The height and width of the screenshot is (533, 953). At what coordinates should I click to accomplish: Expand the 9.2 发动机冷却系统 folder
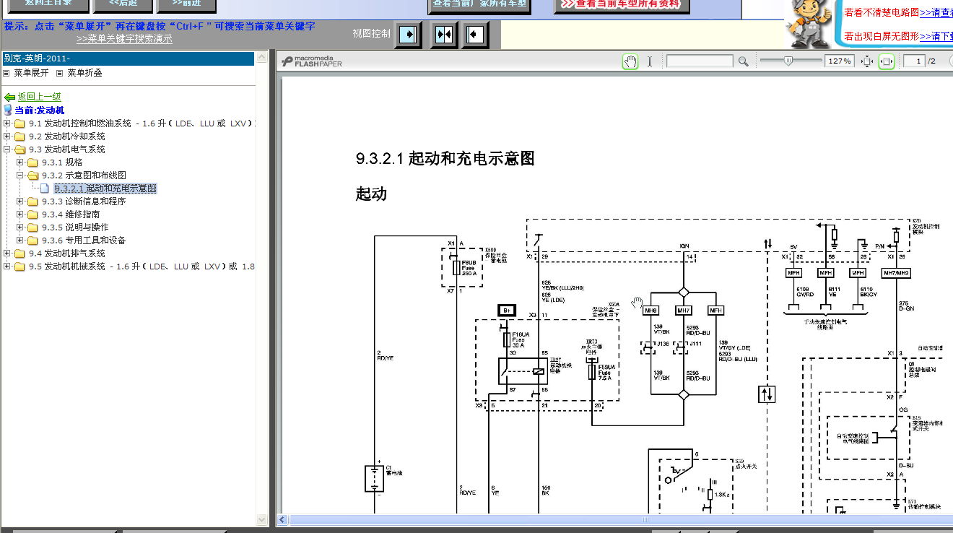(x=7, y=136)
